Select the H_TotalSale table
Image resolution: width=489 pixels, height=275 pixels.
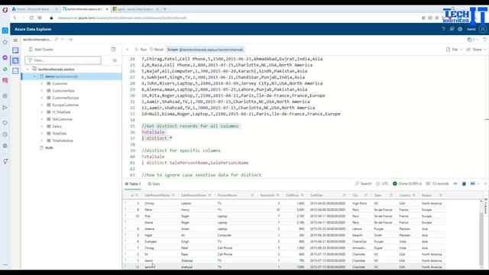pos(61,112)
